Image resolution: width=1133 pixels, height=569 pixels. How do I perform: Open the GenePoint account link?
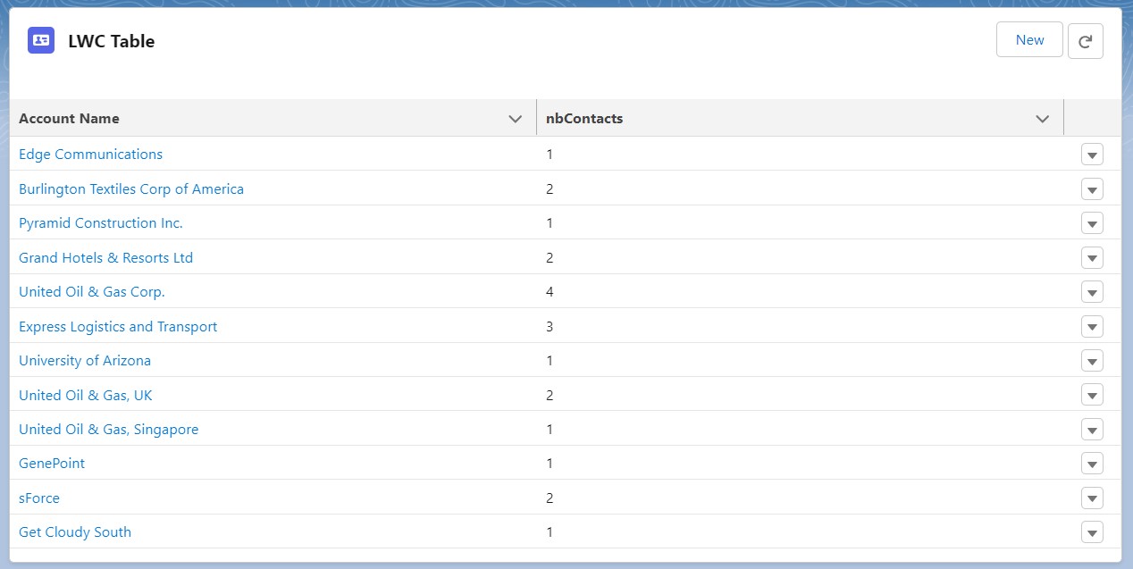pos(52,464)
